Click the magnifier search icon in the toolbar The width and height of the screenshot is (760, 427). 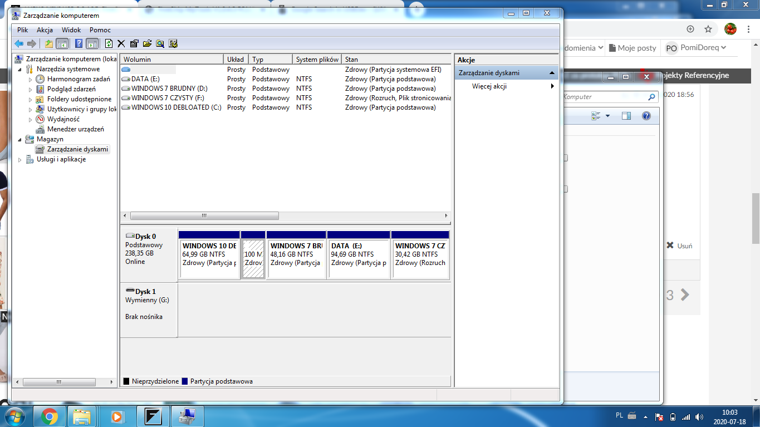click(160, 43)
